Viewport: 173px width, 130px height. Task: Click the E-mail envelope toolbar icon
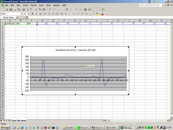click(15, 10)
